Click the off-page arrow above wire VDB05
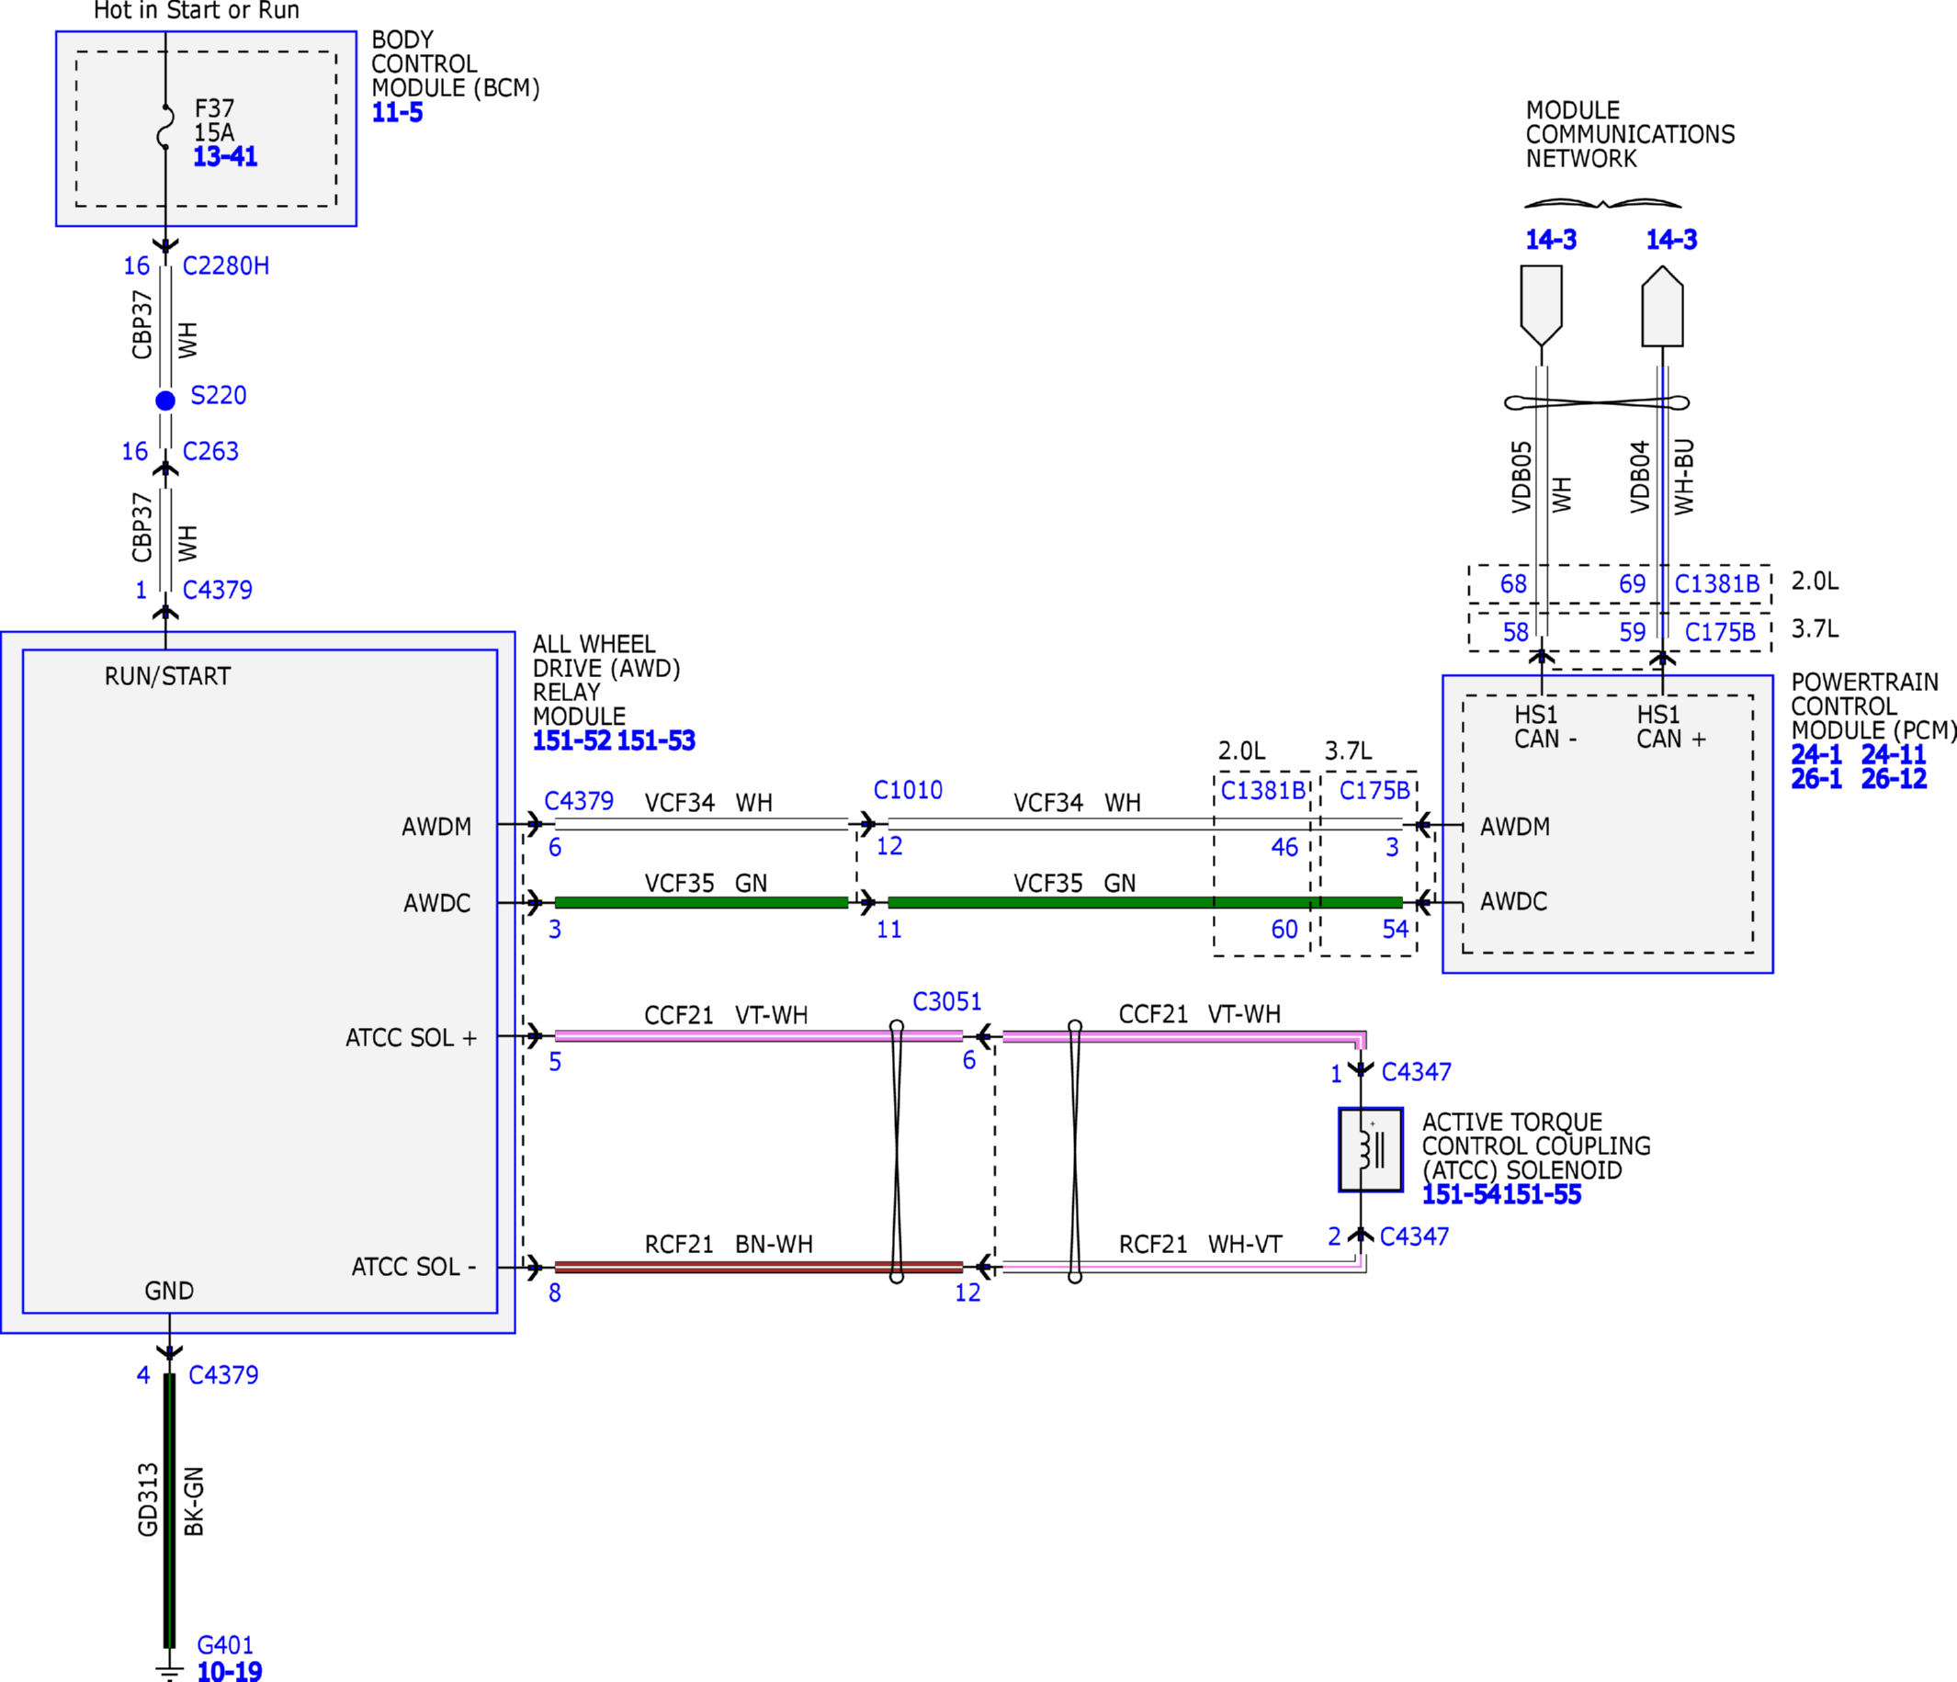Viewport: 1957px width, 1682px height. pos(1542,306)
